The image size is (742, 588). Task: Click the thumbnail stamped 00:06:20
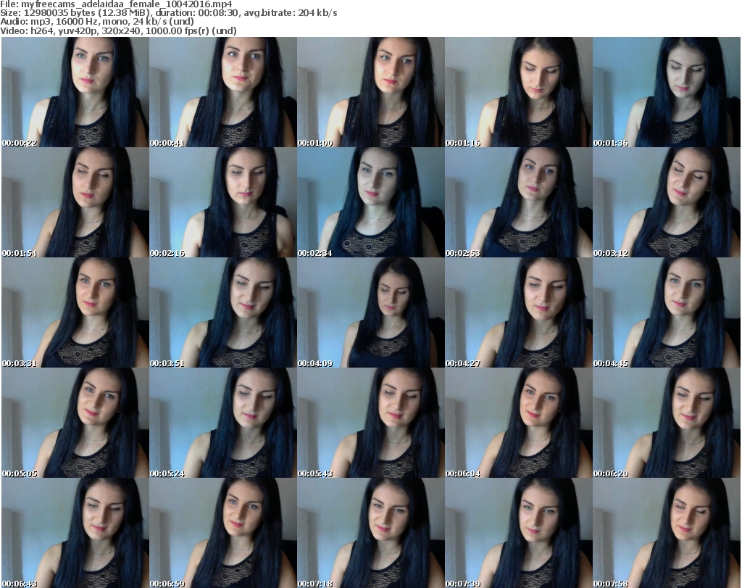point(667,423)
